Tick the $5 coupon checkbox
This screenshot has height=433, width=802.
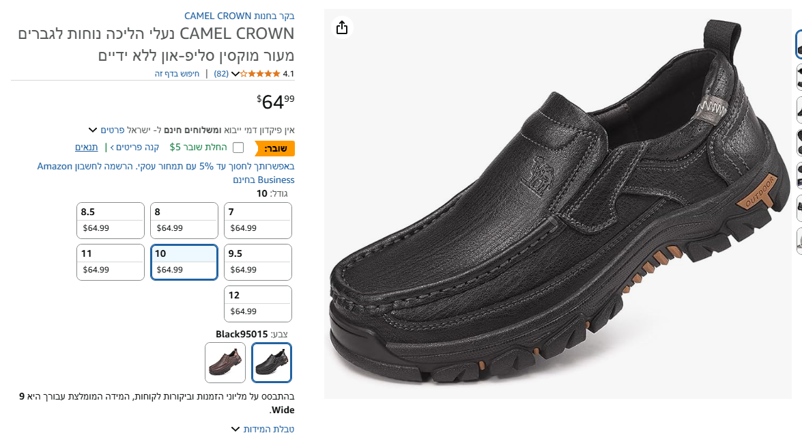click(x=238, y=148)
